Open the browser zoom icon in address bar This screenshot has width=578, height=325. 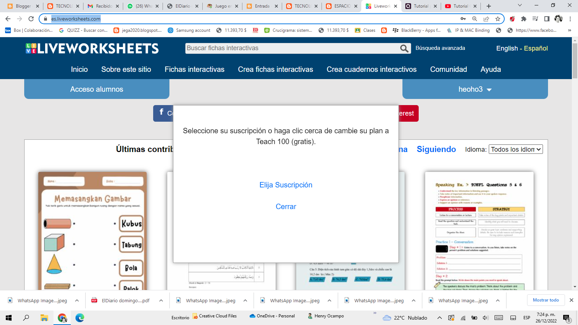coord(475,19)
